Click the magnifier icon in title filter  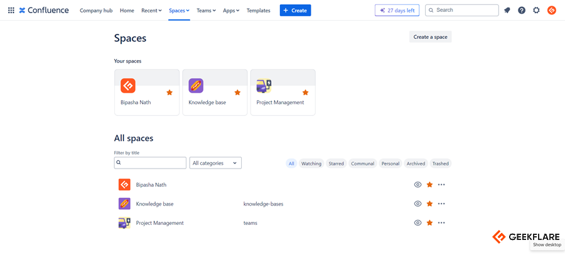(119, 163)
